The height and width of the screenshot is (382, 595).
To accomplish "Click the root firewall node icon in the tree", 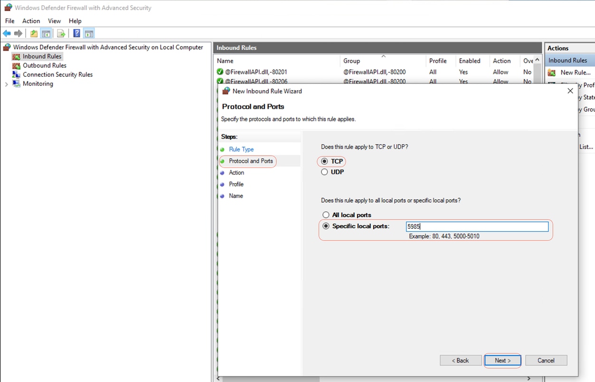I will (x=7, y=47).
